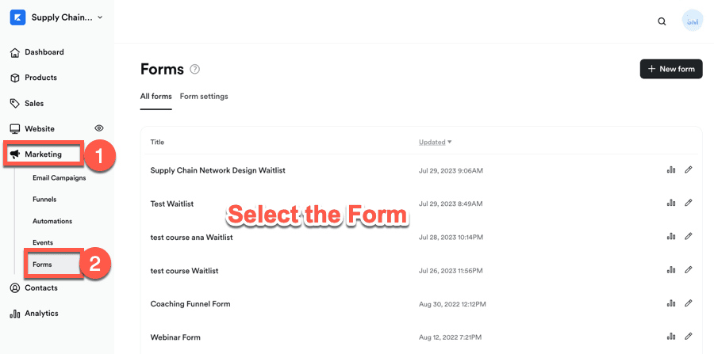
Task: Open the test course ana Waitlist form
Action: (191, 237)
